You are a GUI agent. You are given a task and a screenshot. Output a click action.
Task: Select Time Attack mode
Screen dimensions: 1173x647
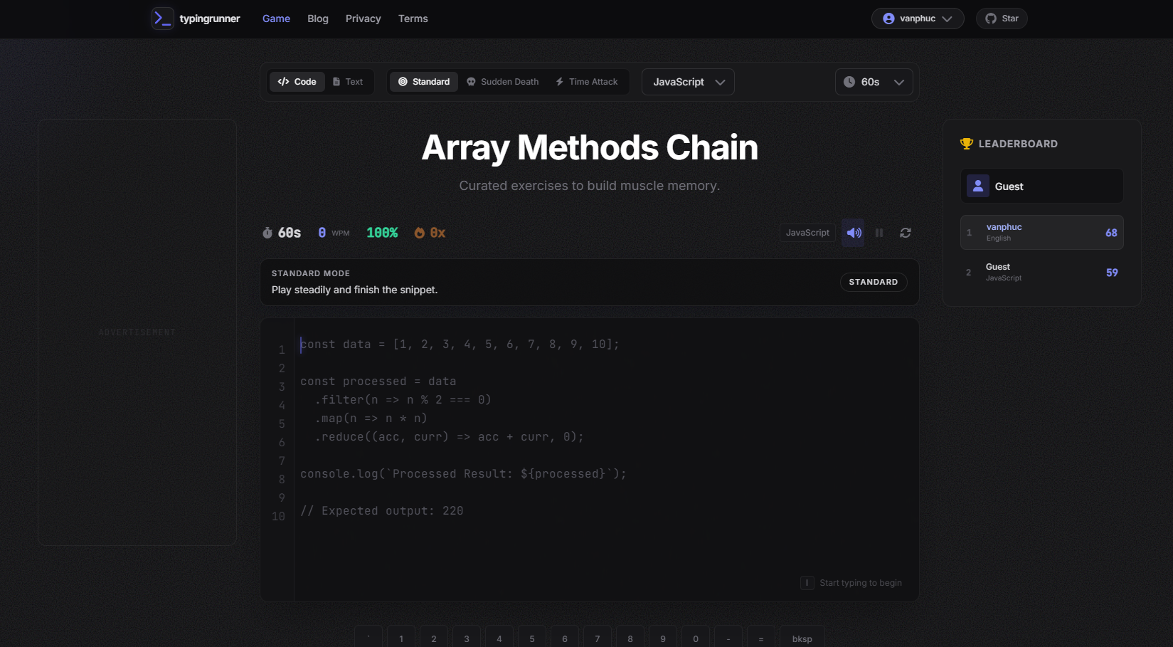[x=587, y=82]
